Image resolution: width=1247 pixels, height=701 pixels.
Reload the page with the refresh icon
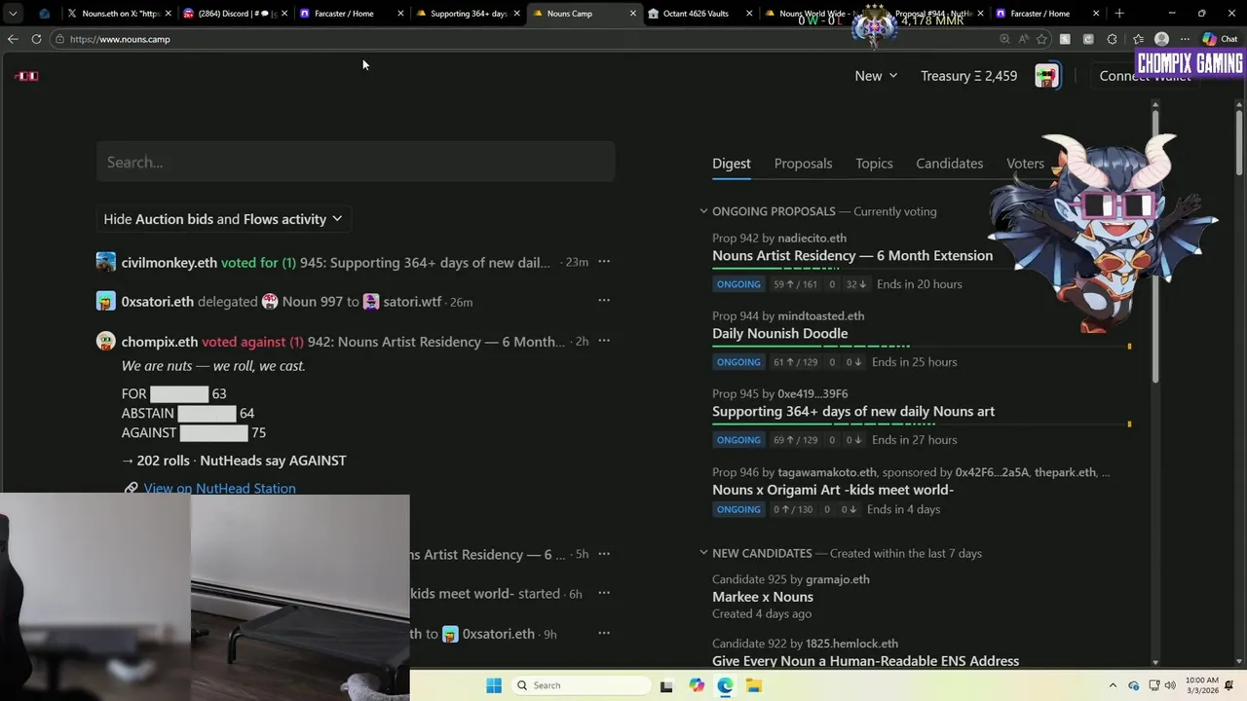point(36,39)
